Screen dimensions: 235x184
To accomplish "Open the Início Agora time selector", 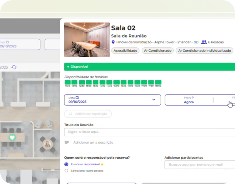I will tap(189, 100).
